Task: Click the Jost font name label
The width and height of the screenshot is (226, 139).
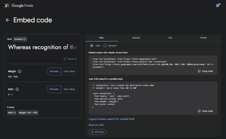Action: [x=9, y=39]
